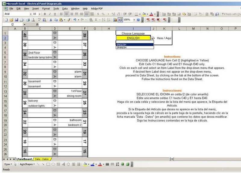Go to last sheet navigation arrow
The height and width of the screenshot is (173, 241).
pyautogui.click(x=14, y=159)
